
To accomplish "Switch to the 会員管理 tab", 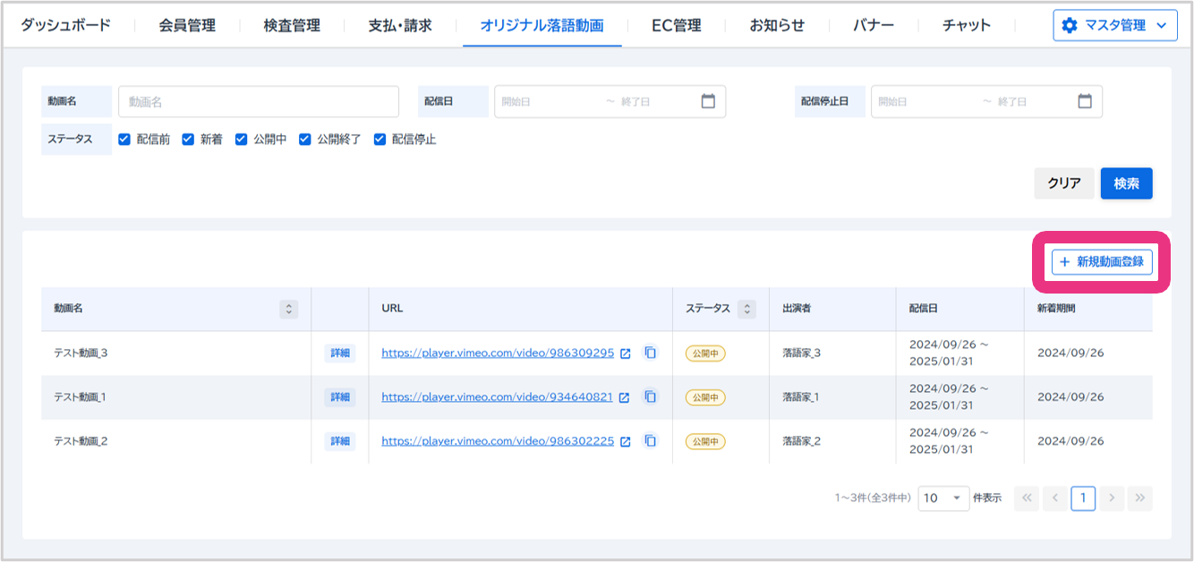I will coord(187,25).
